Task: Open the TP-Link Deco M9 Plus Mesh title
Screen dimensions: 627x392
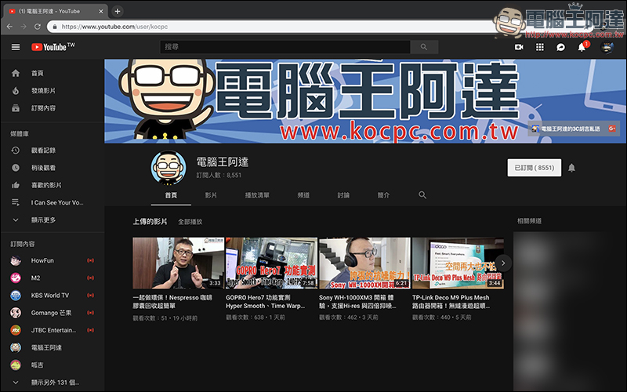Action: tap(451, 302)
